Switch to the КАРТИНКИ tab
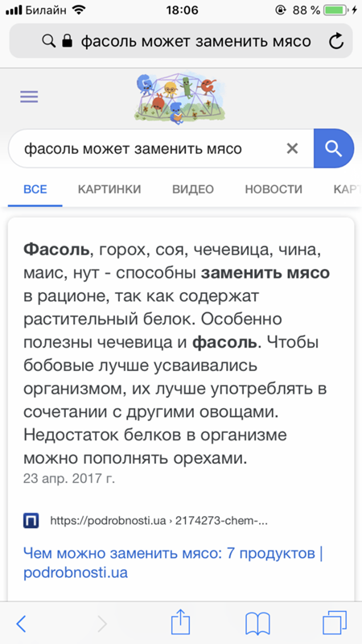Image resolution: width=362 pixels, height=644 pixels. click(109, 189)
